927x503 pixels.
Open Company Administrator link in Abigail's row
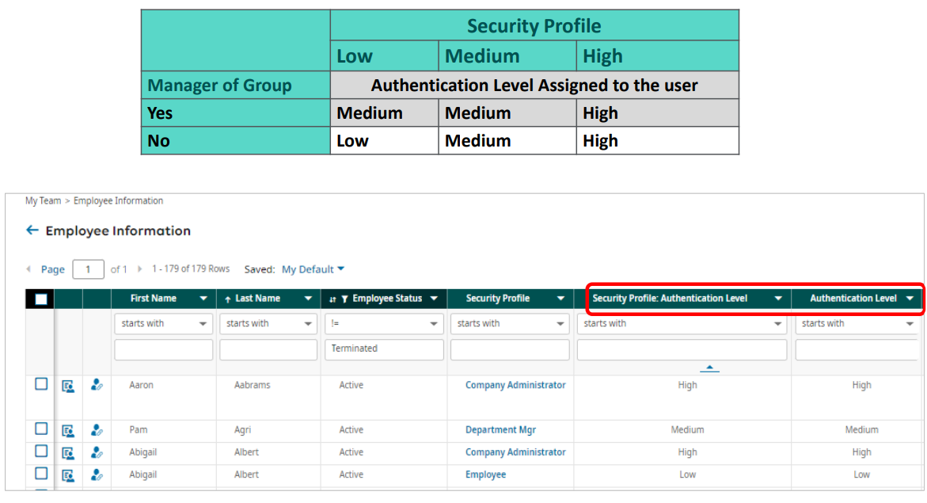(x=515, y=452)
